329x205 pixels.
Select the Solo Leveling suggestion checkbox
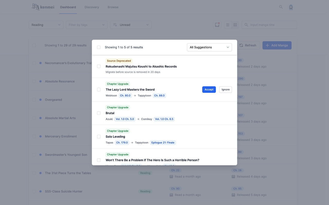99,137
